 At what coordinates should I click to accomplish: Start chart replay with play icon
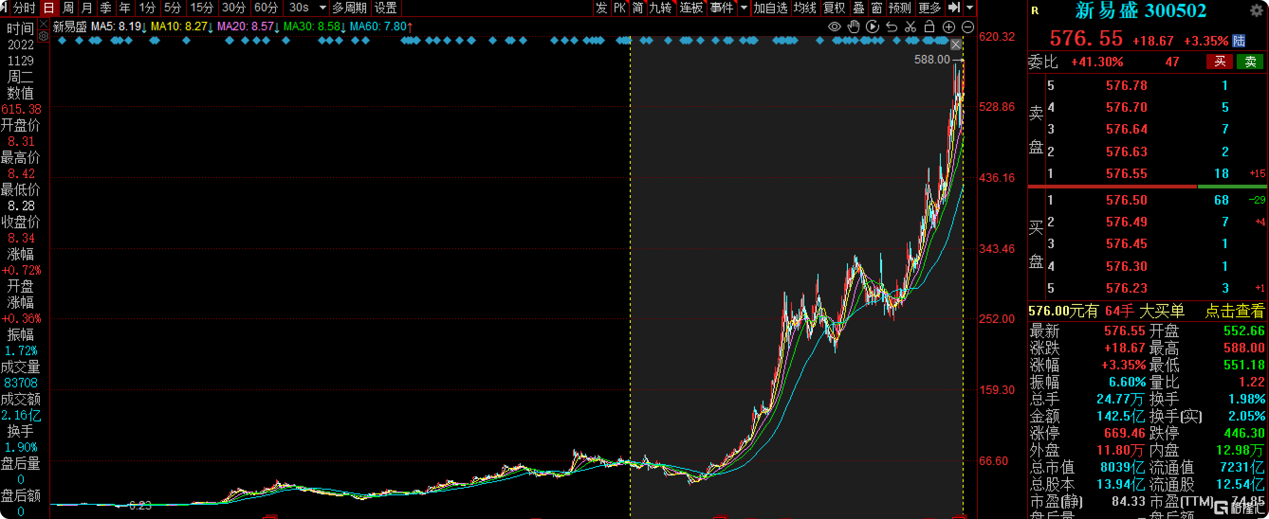point(872,27)
